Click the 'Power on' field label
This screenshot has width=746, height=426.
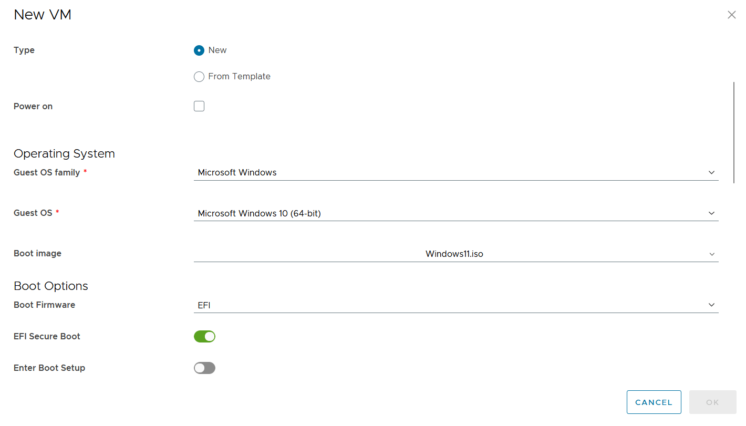coord(33,107)
